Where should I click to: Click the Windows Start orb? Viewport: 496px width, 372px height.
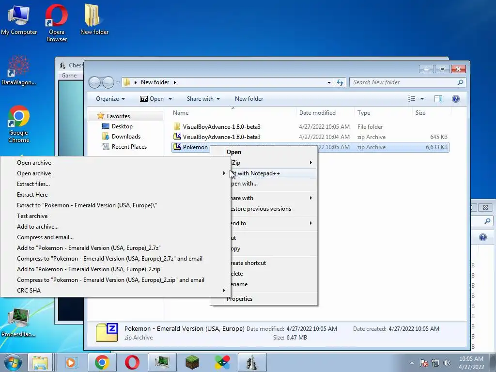[13, 362]
